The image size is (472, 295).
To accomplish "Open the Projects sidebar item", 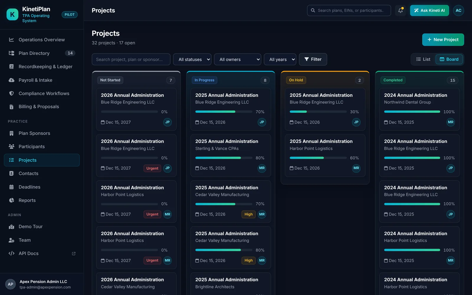I will (x=42, y=160).
